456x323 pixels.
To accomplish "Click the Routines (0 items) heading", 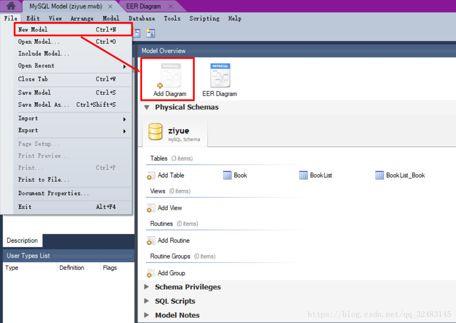I will point(174,223).
